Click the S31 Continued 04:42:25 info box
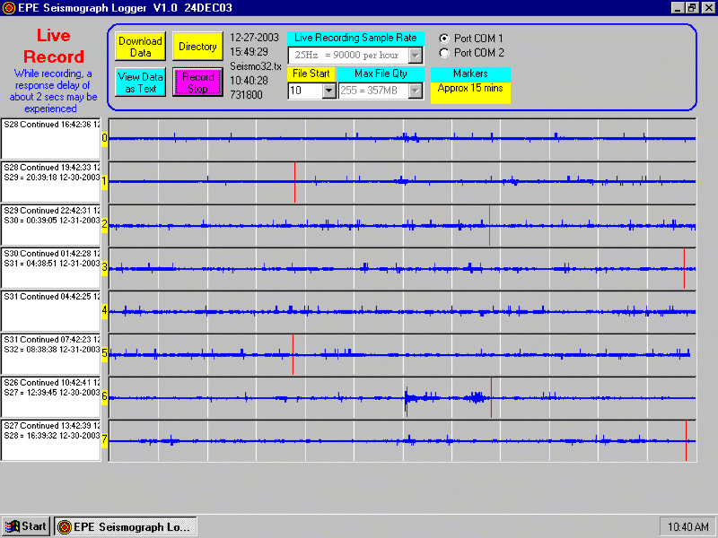Image resolution: width=718 pixels, height=538 pixels. (x=52, y=310)
